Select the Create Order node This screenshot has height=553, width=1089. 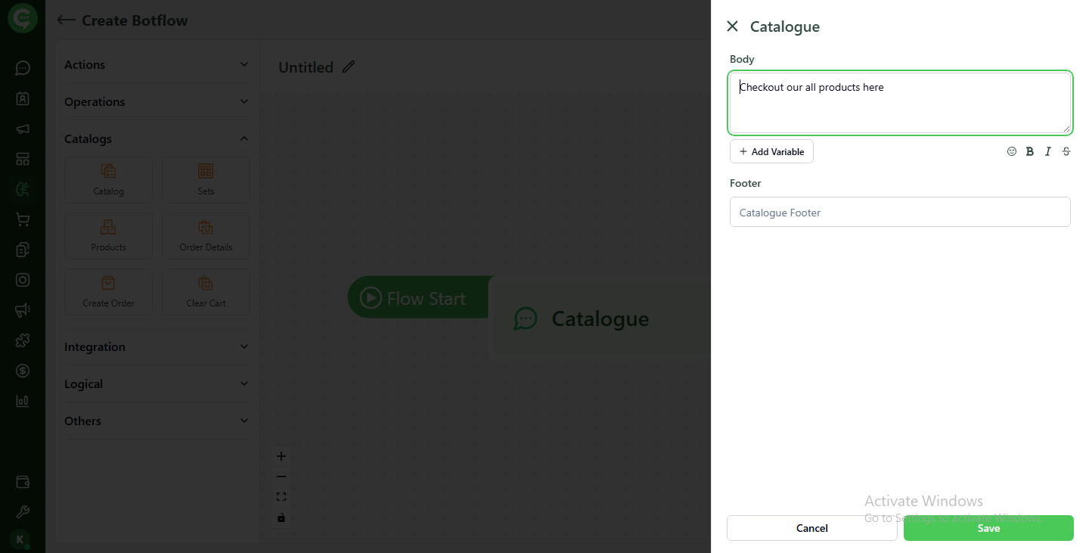[108, 291]
